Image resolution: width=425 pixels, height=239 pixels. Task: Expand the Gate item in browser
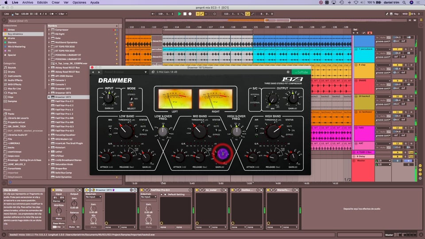(x=49, y=38)
